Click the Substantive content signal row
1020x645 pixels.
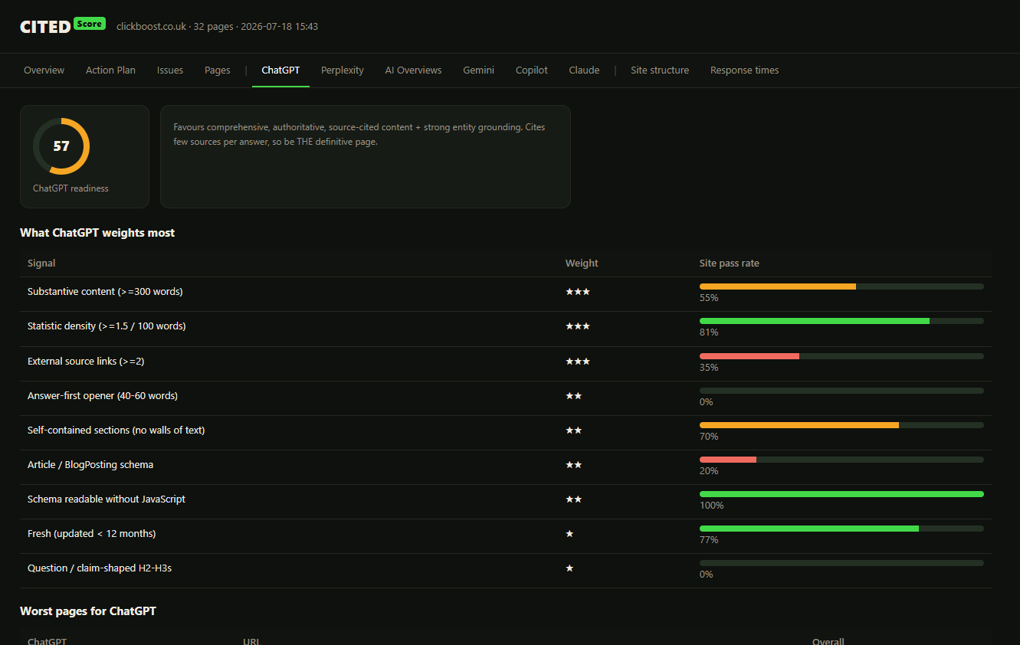pos(506,294)
